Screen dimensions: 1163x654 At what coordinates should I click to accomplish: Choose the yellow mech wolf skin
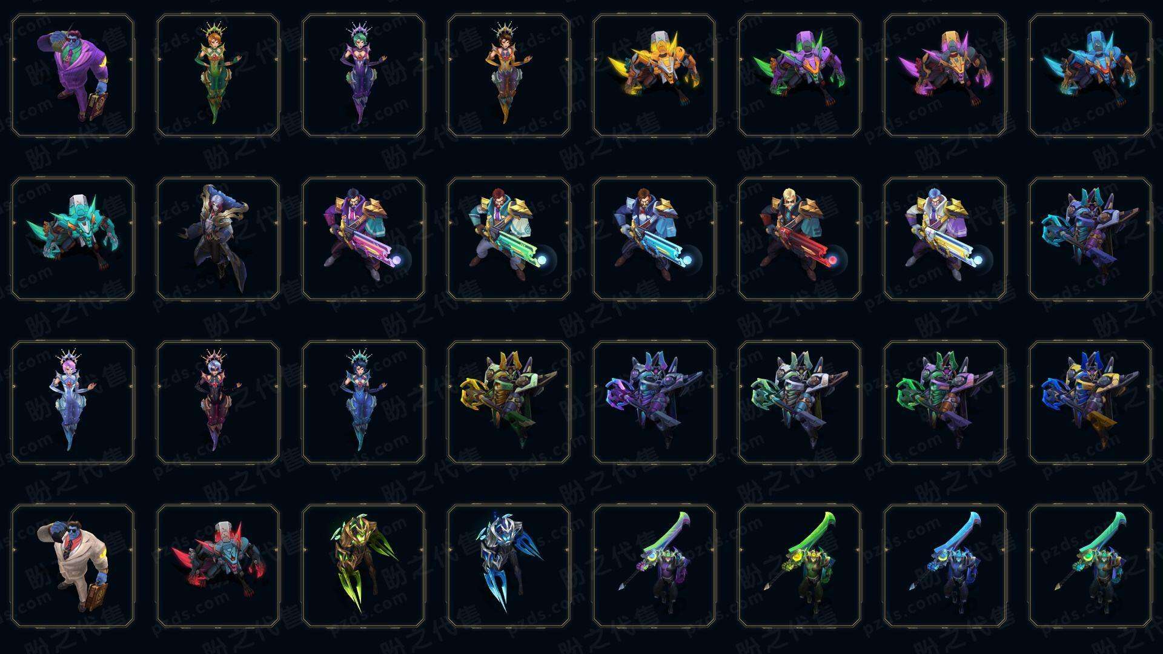tap(654, 76)
